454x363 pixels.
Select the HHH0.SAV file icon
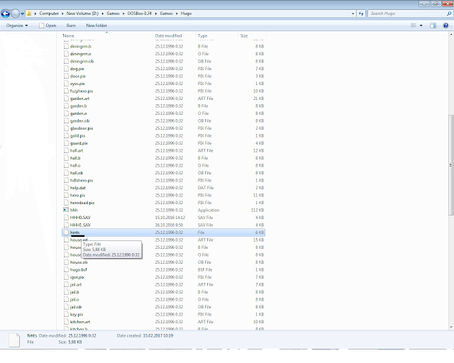(66, 218)
